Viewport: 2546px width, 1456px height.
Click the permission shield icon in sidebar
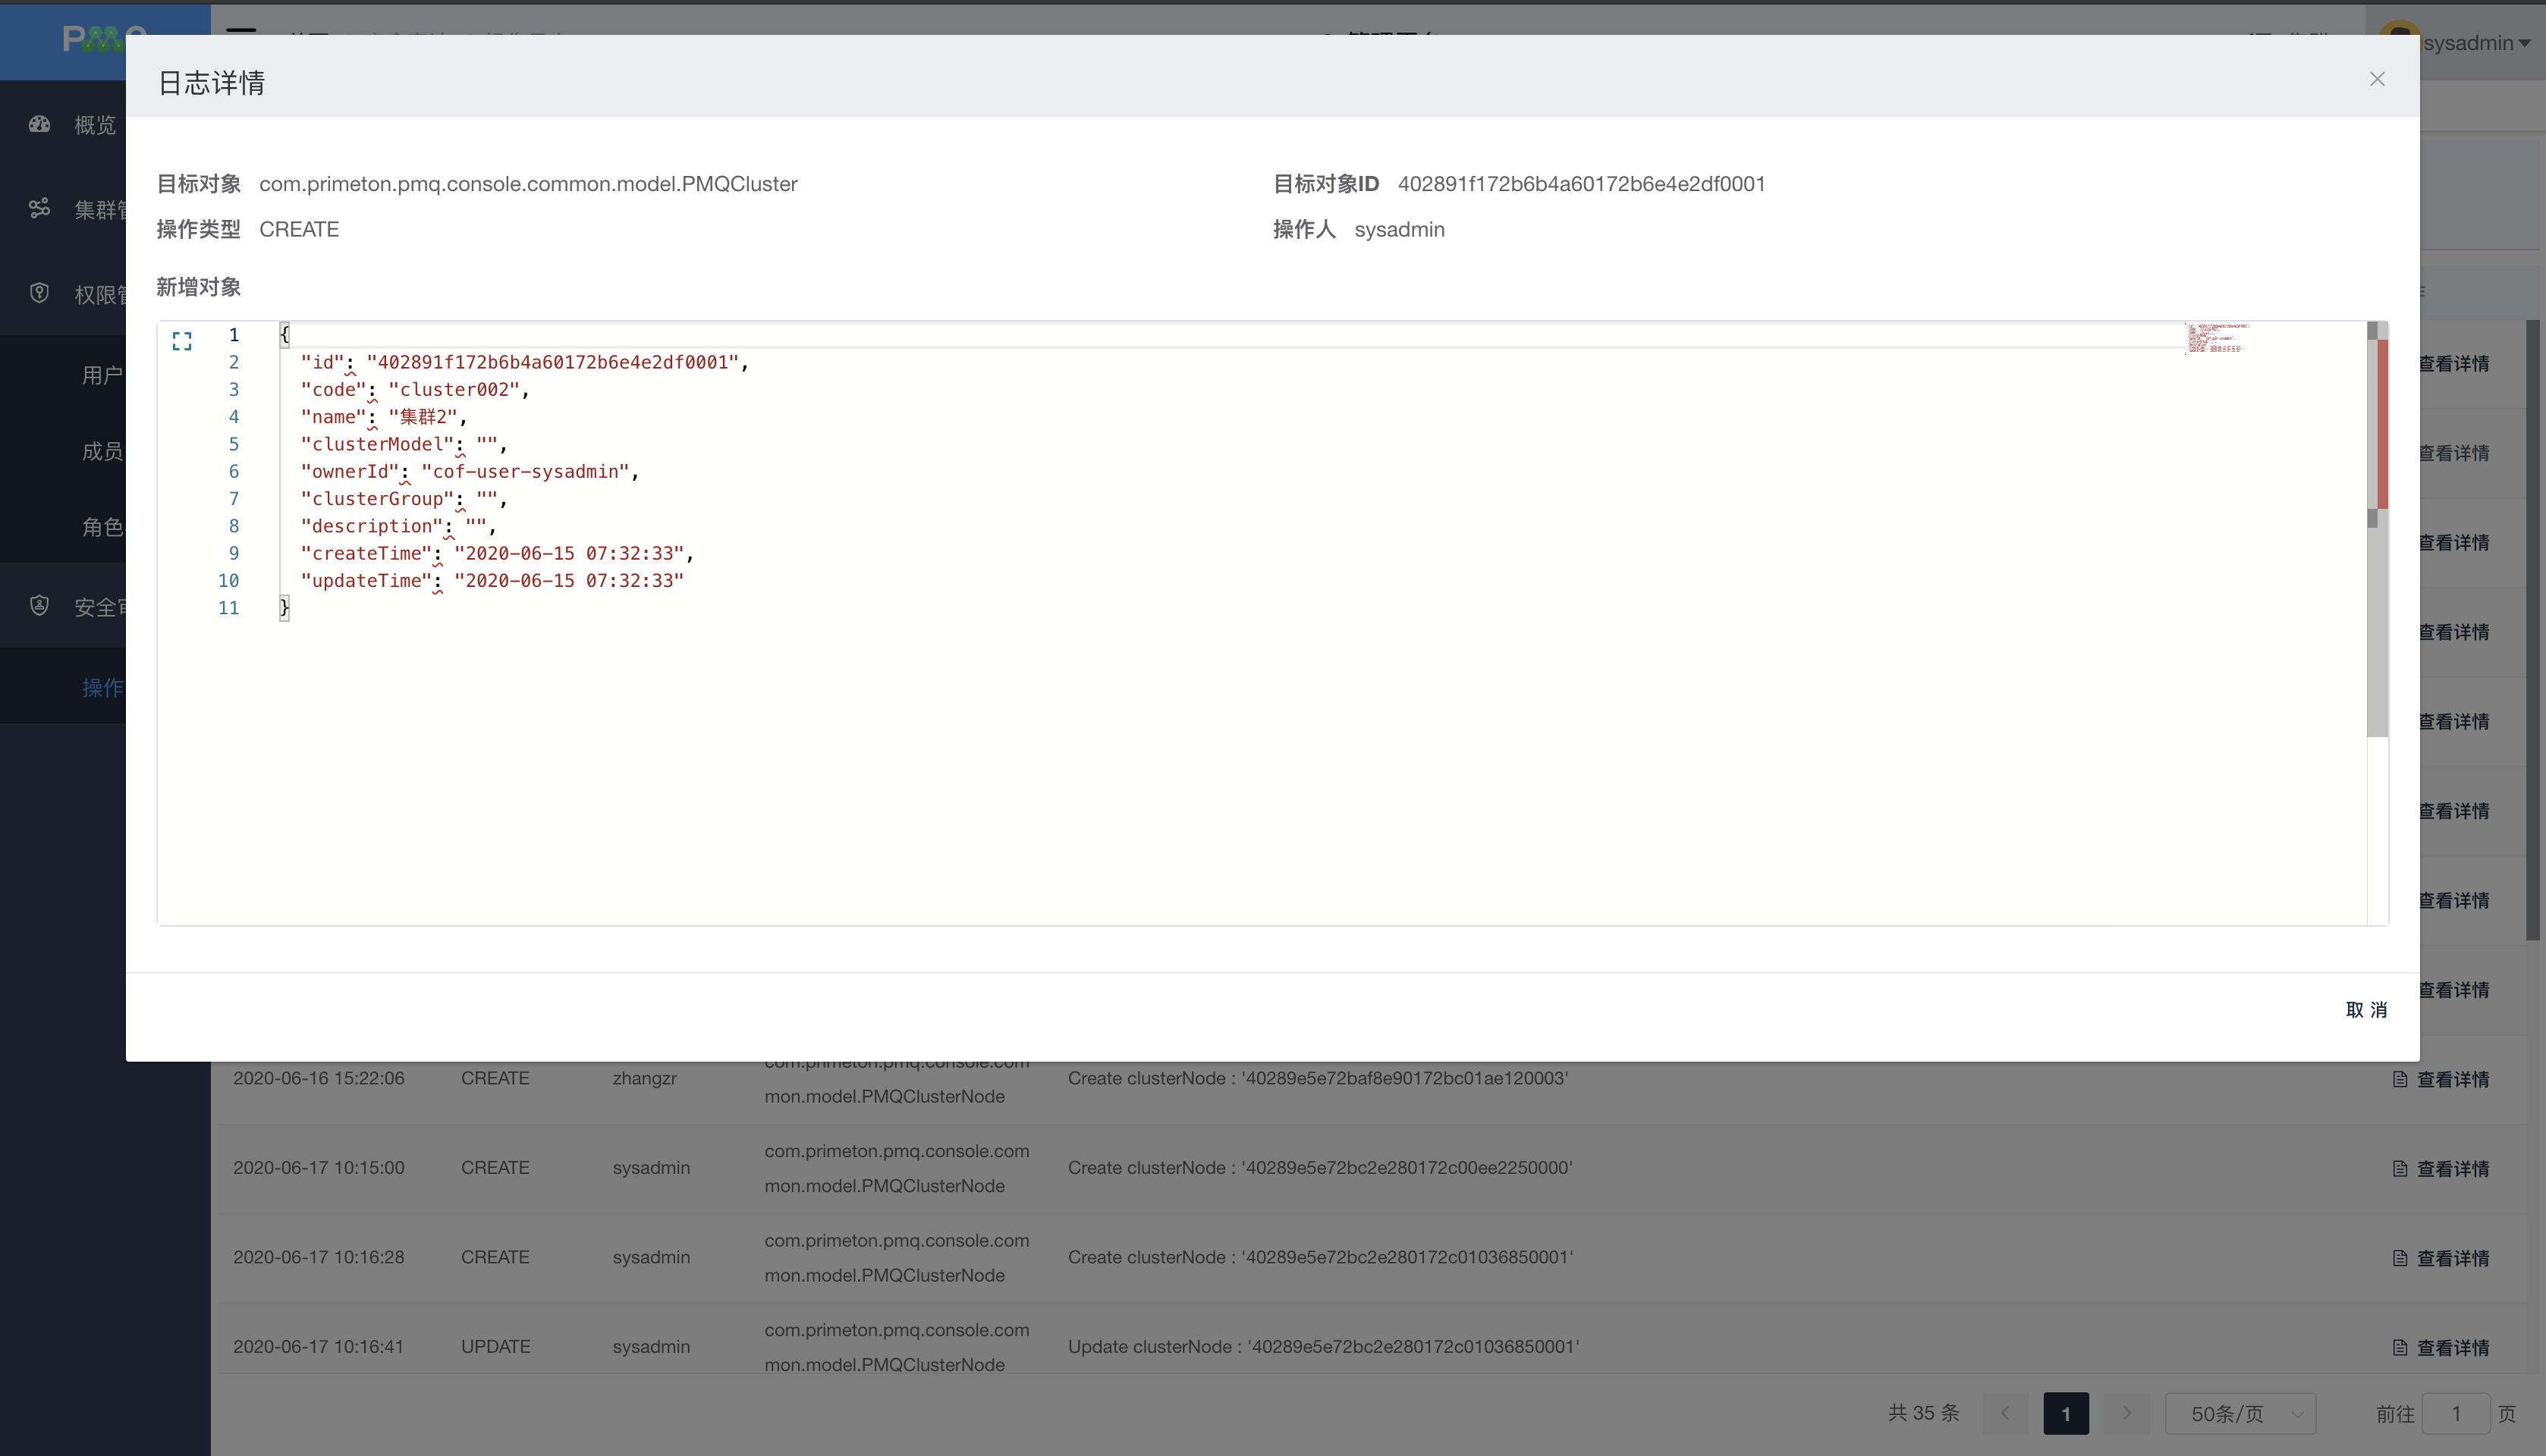(39, 294)
